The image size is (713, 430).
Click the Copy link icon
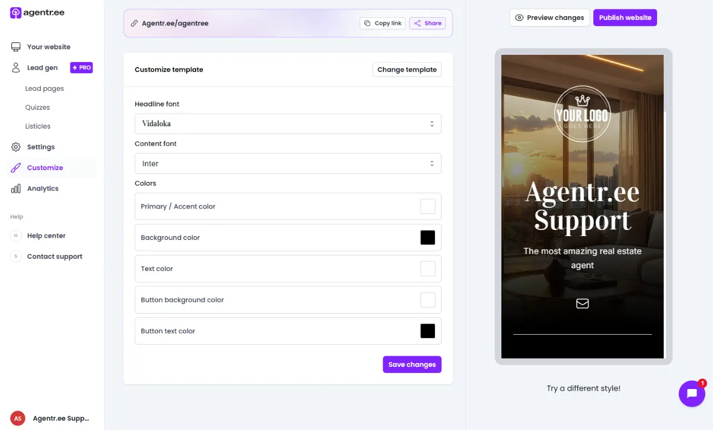pos(366,23)
